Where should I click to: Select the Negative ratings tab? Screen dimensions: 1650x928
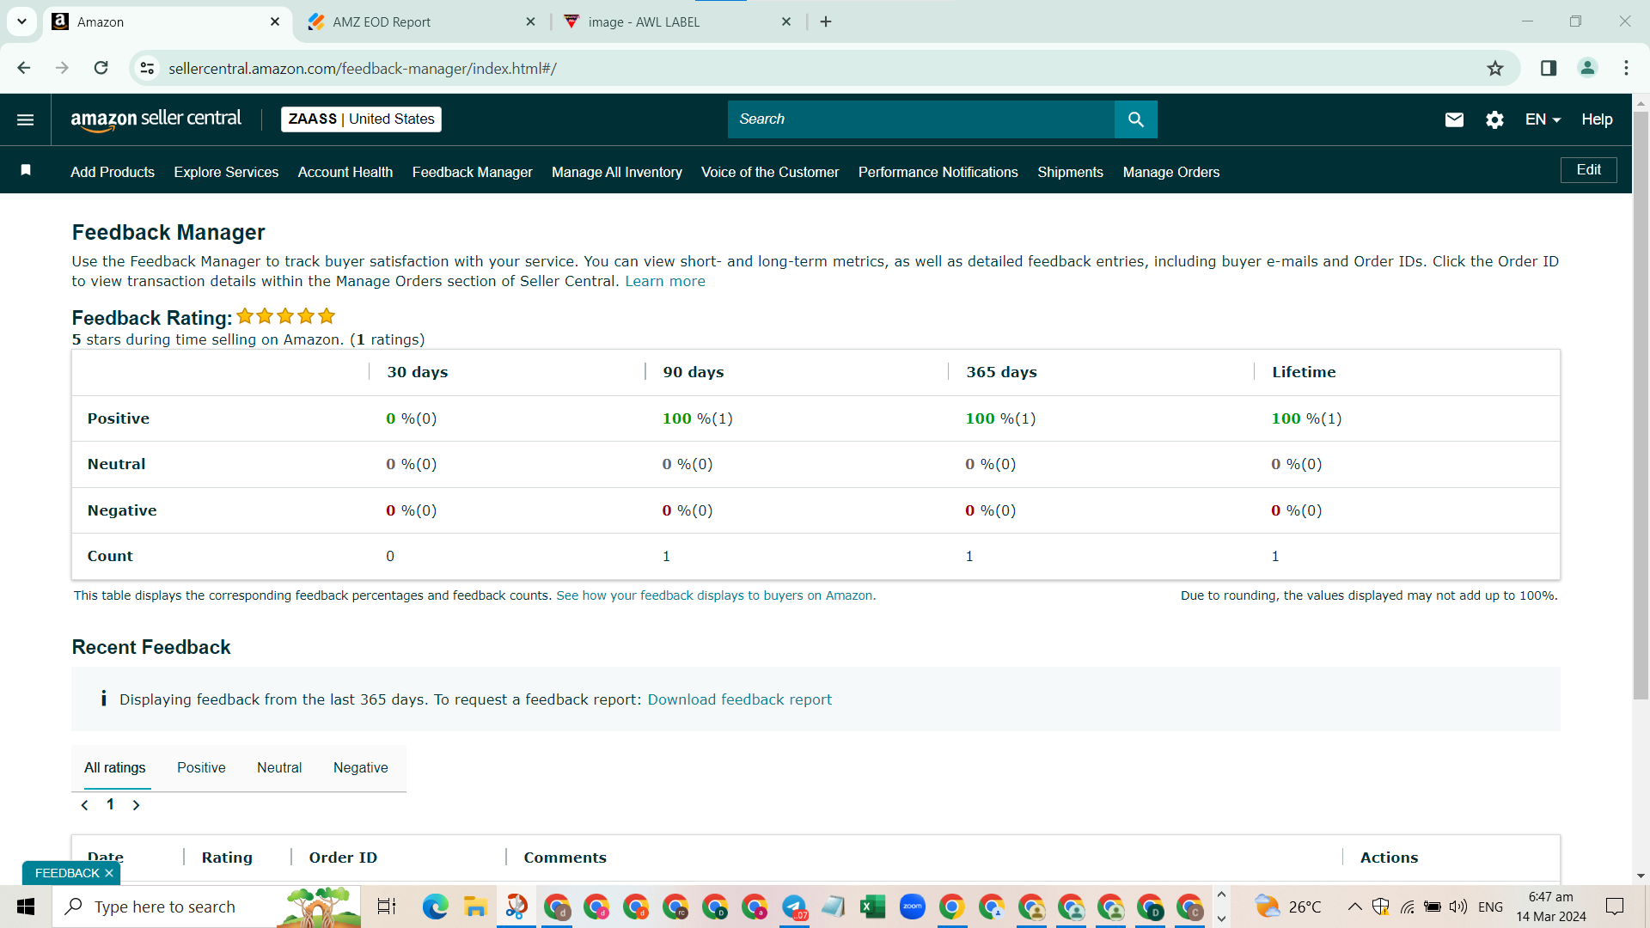pyautogui.click(x=360, y=767)
